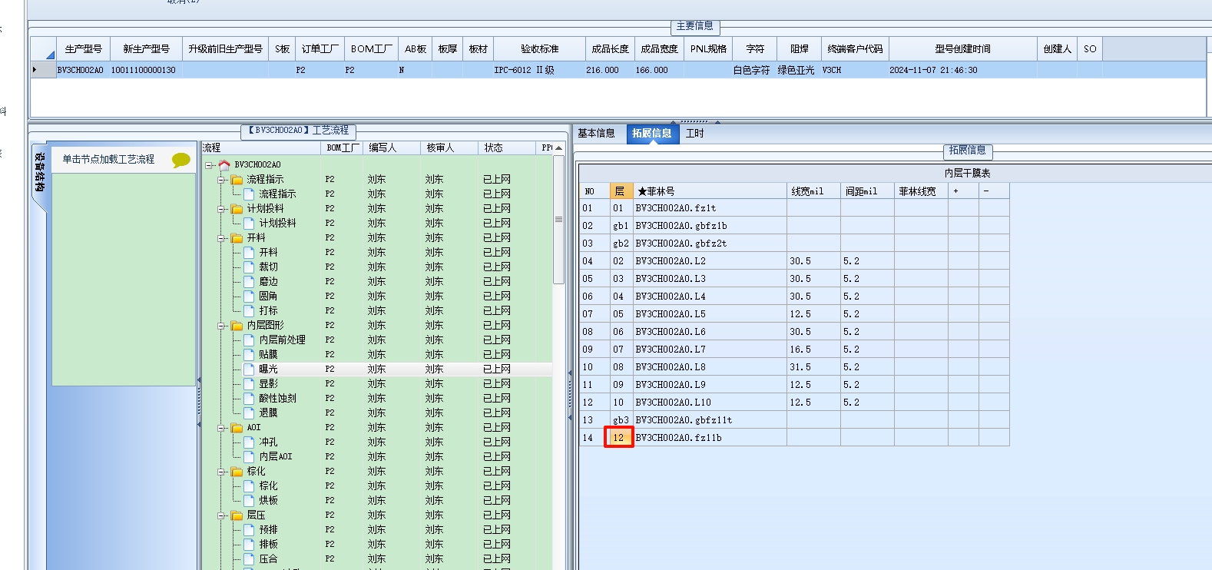This screenshot has width=1212, height=570.
Task: Click the 线宽 value 31.5 for L8
Action: (x=813, y=366)
